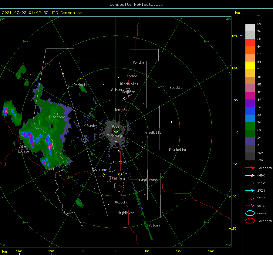
Task: Click the magenta 18TS arrow icon
Action: tap(250, 206)
